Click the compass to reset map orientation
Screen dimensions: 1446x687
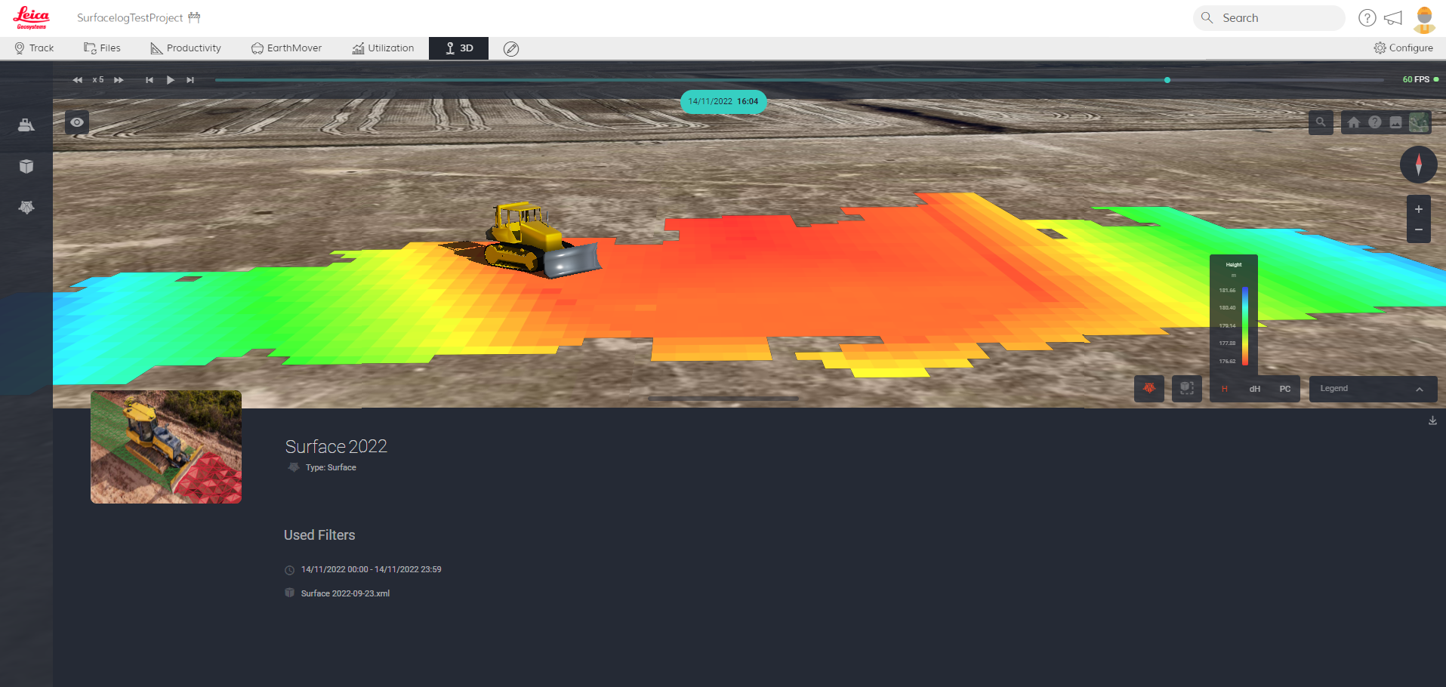pos(1419,165)
